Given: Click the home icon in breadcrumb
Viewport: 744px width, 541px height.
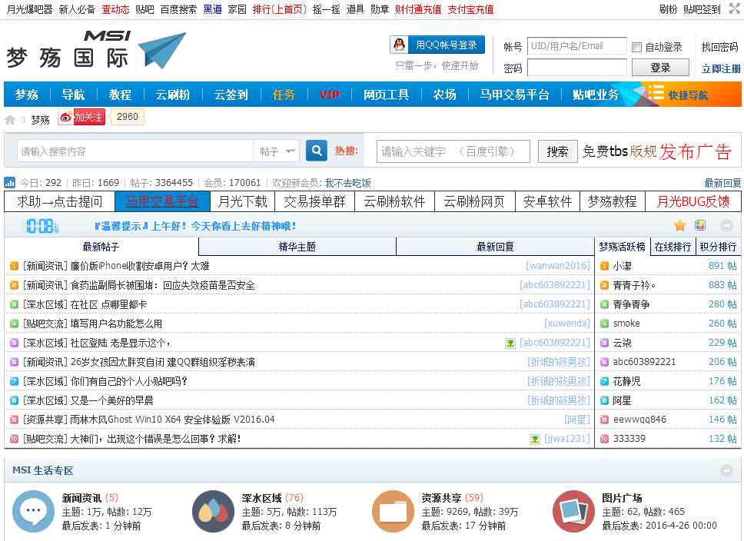Looking at the screenshot, I should point(10,120).
